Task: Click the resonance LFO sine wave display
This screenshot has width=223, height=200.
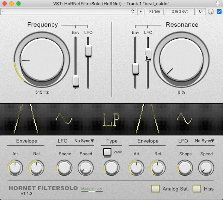Action: 185,119
